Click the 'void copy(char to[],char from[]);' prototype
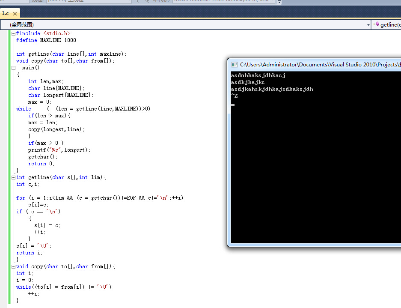The height and width of the screenshot is (308, 401). coord(65,61)
